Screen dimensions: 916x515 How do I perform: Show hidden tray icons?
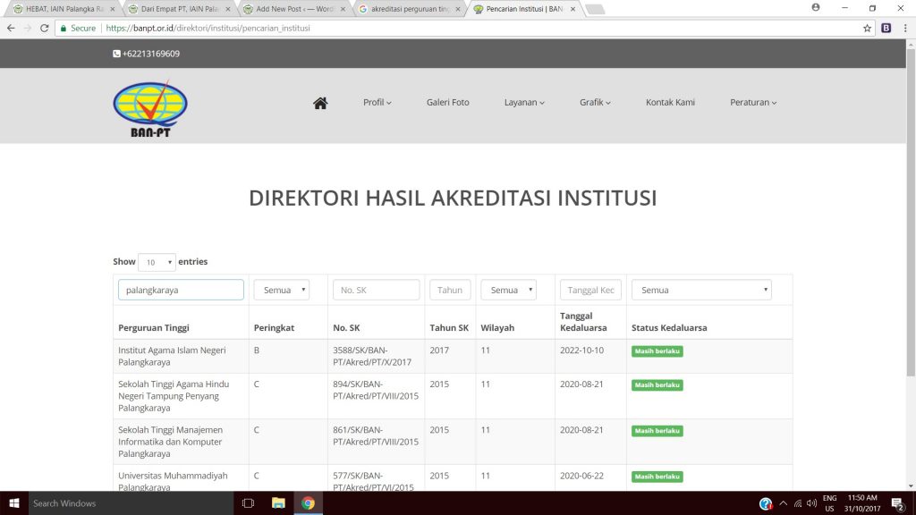[784, 503]
